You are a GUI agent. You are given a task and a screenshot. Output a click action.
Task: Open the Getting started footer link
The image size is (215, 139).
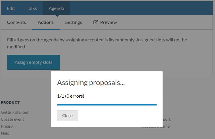point(15,112)
